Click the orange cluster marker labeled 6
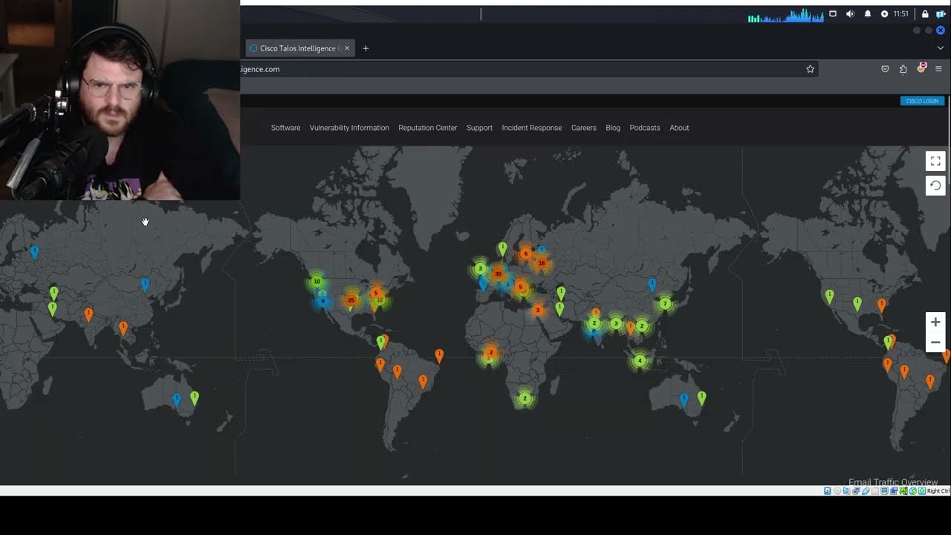Screen dimensions: 951x535 pyautogui.click(x=525, y=254)
